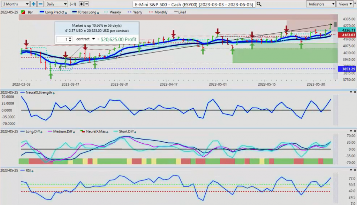Click Medium.Diff legend settings dot

pyautogui.click(x=74, y=132)
